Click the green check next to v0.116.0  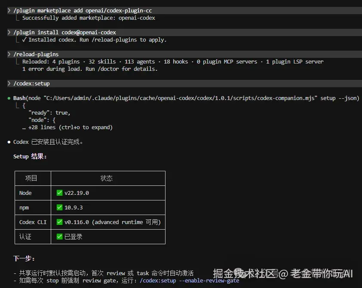click(x=60, y=222)
